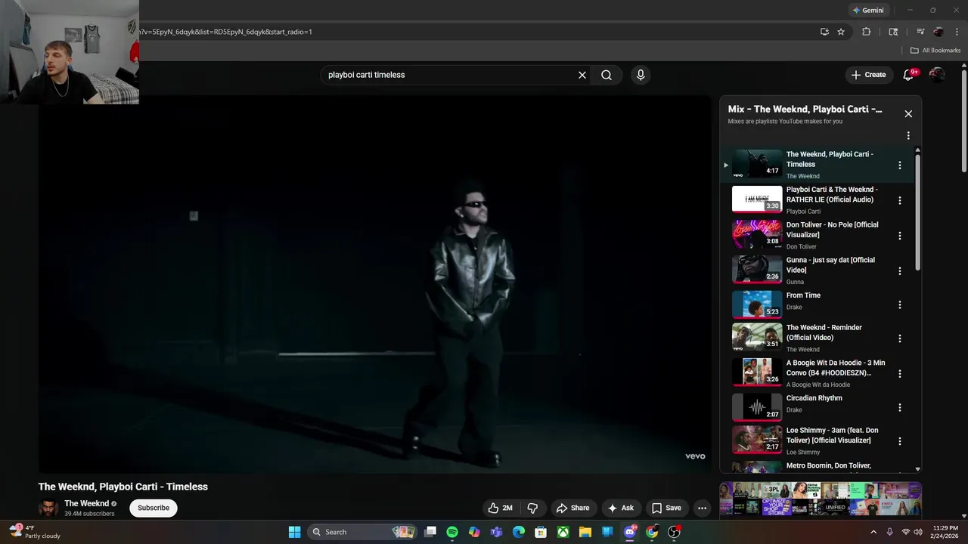This screenshot has width=968, height=544.
Task: Share the Timeless video
Action: pos(572,508)
